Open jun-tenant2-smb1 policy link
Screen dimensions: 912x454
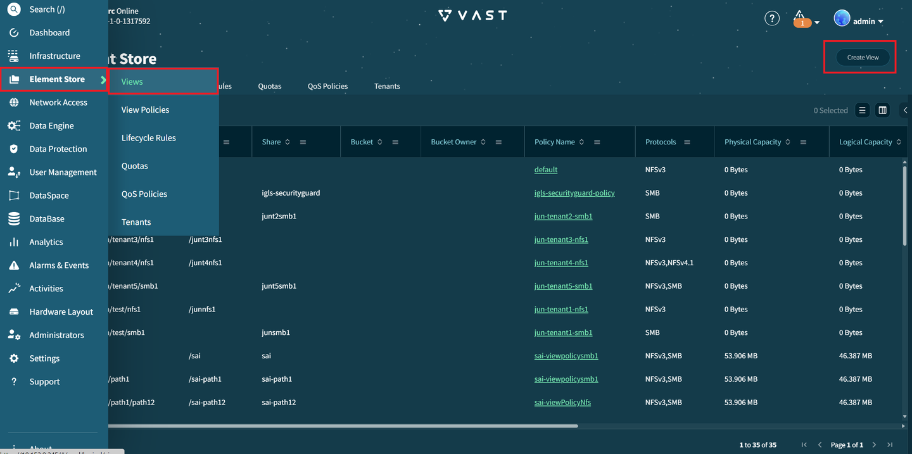564,216
